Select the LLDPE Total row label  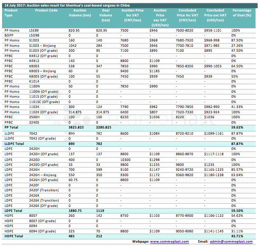(15, 144)
